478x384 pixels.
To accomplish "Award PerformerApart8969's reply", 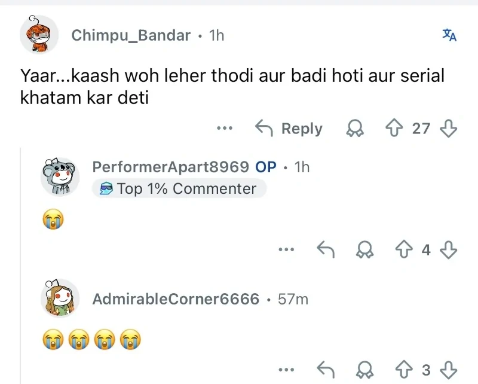I will click(365, 251).
